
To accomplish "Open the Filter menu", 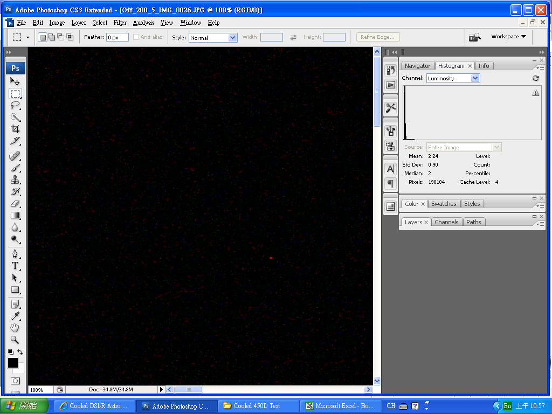I will point(120,23).
